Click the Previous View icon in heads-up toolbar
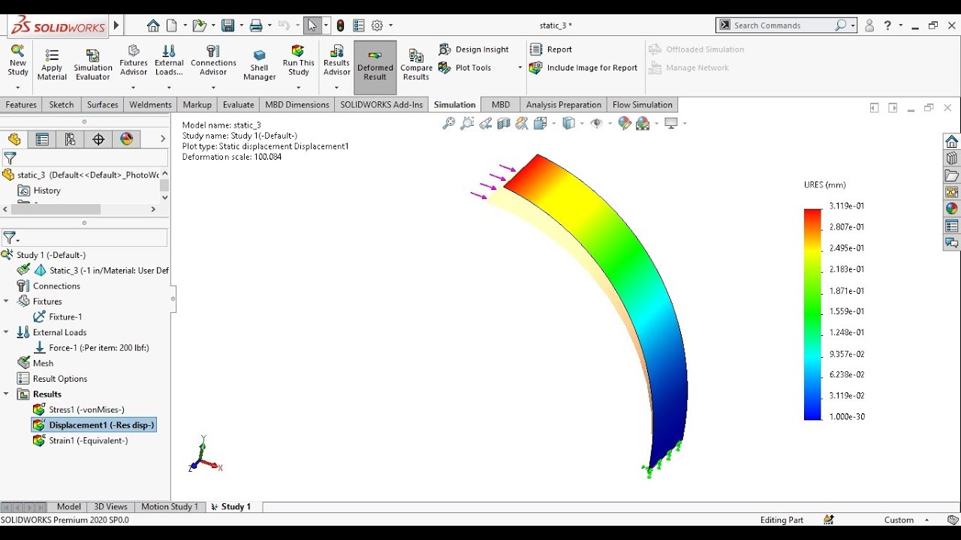 click(x=486, y=124)
